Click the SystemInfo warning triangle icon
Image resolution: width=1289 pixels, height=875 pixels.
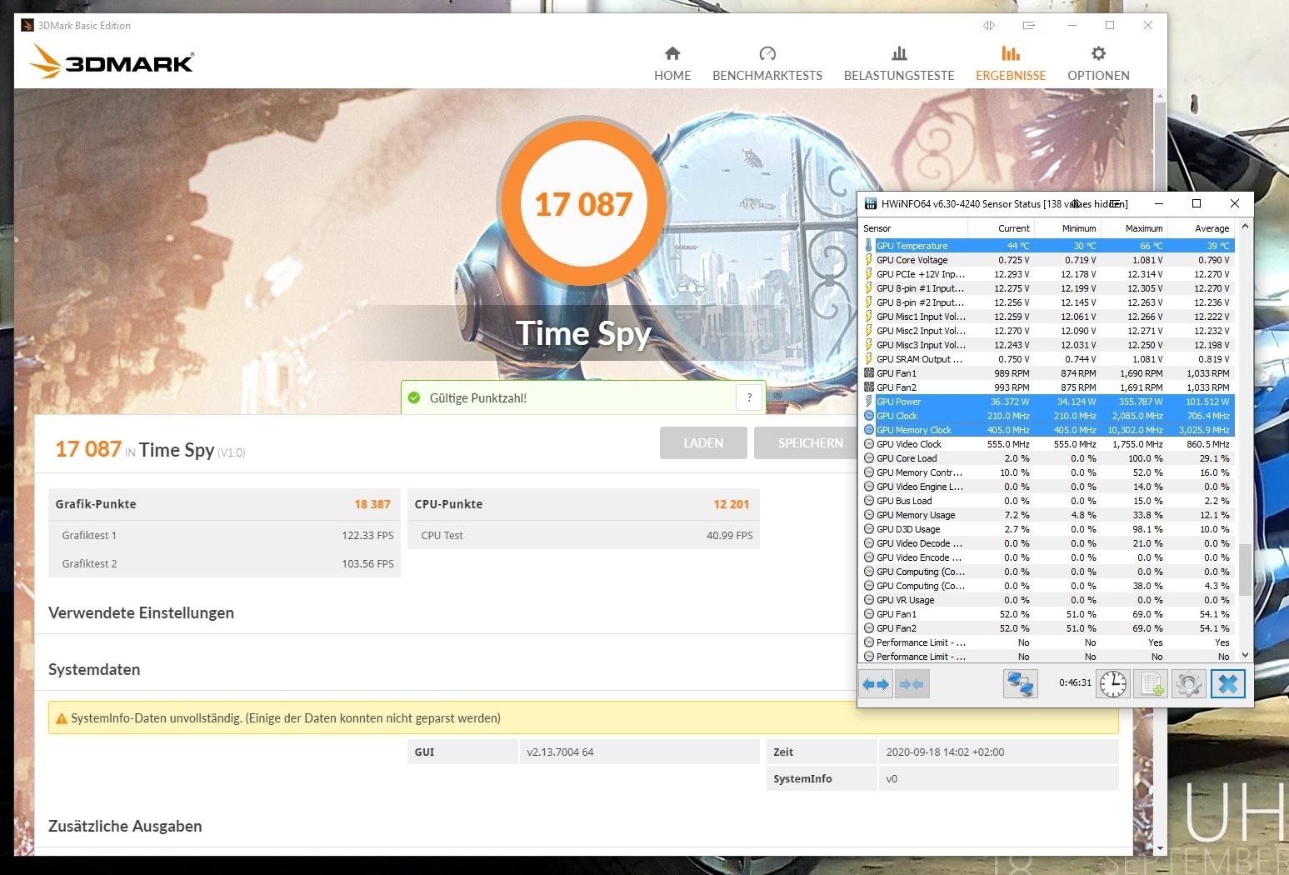pos(61,718)
